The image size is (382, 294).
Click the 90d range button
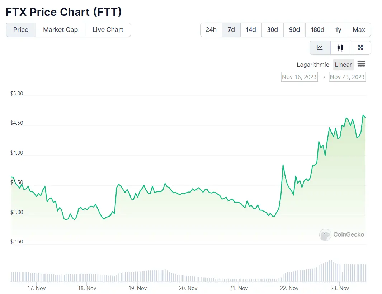coord(294,30)
